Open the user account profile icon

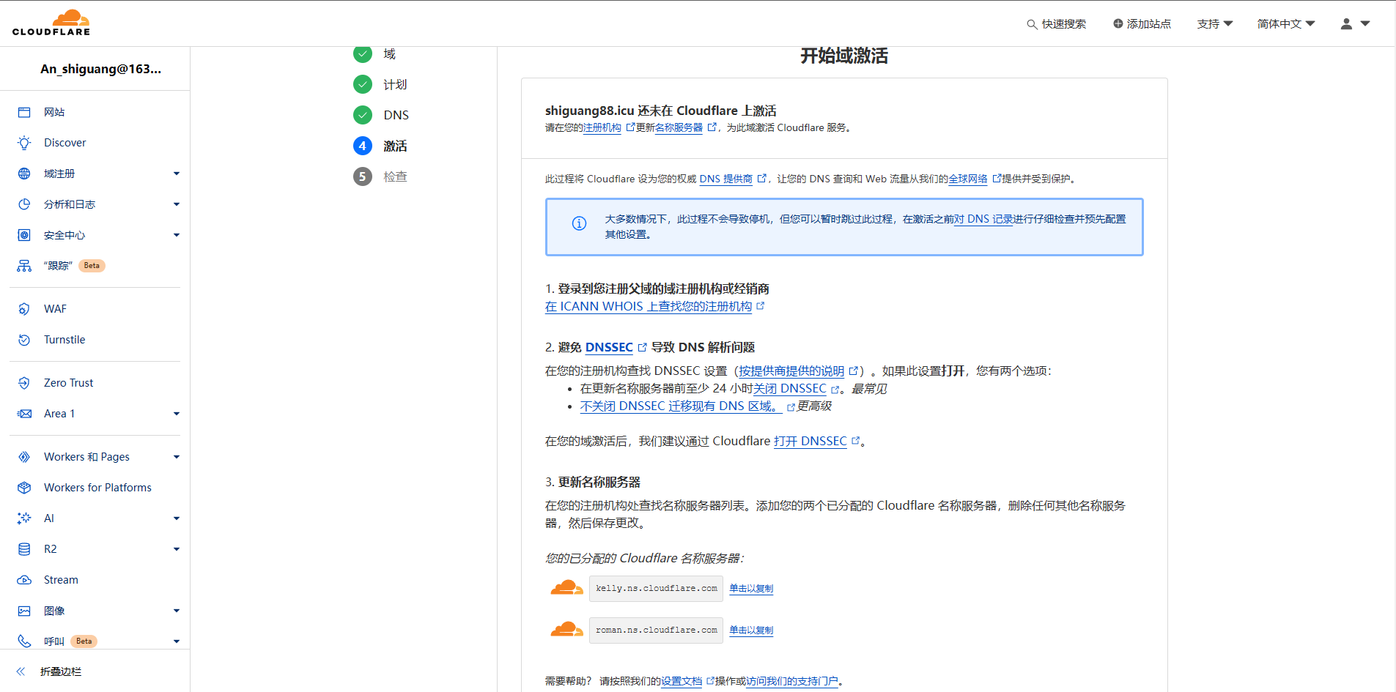[x=1346, y=23]
